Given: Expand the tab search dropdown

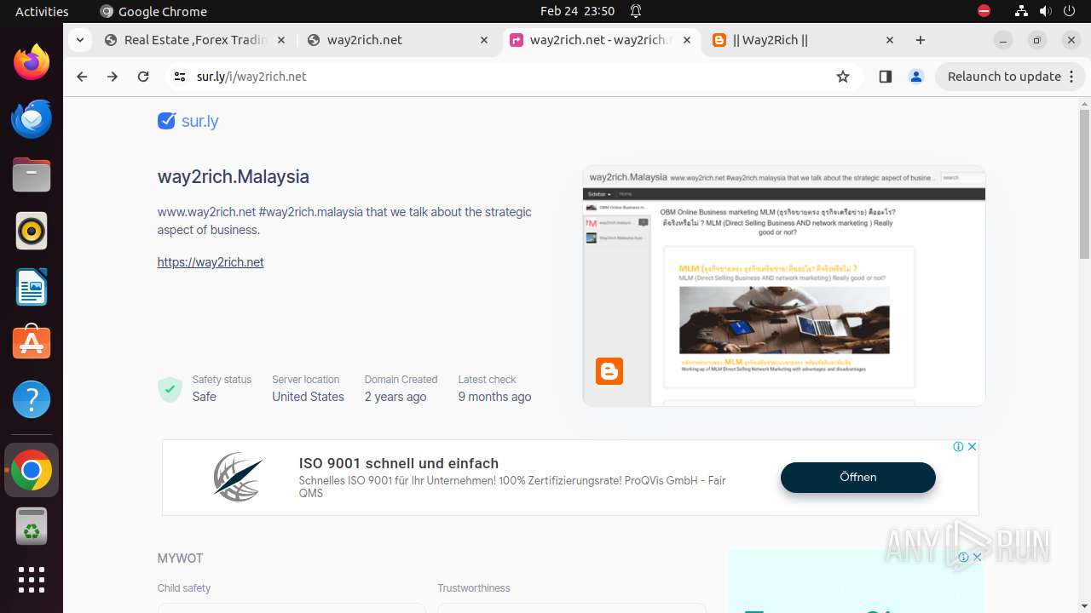Looking at the screenshot, I should (79, 40).
